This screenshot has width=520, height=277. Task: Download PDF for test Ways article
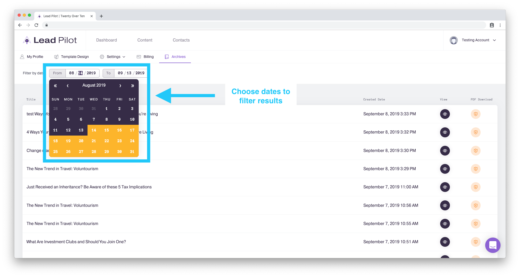point(475,114)
